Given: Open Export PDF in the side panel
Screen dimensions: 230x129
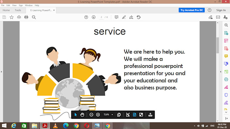Looking at the screenshot, I should coord(226,33).
